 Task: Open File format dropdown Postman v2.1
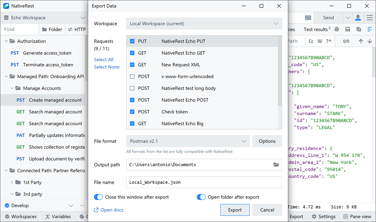[x=188, y=141]
